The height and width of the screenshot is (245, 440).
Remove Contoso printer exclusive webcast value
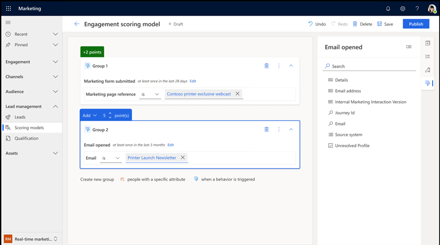tap(238, 94)
